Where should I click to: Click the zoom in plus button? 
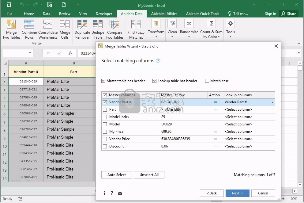pos(283,199)
